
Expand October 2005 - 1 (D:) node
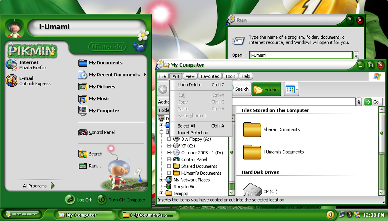point(169,153)
